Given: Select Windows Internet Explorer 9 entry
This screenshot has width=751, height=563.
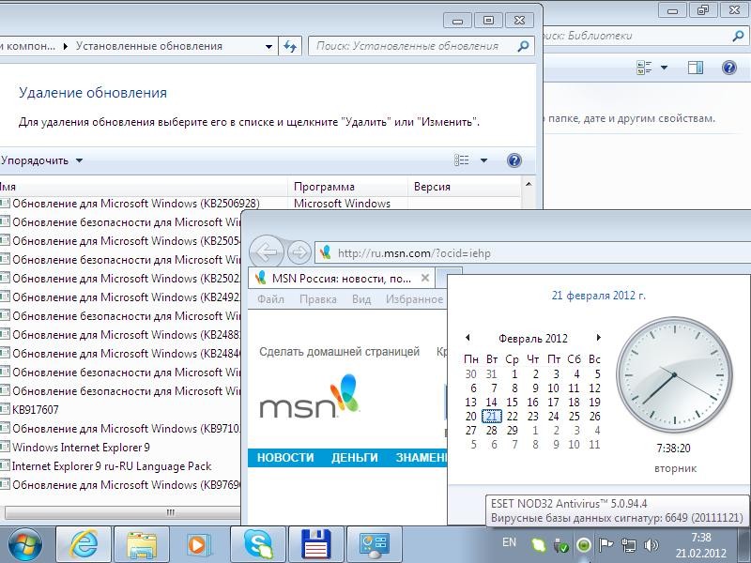Looking at the screenshot, I should click(x=120, y=448).
